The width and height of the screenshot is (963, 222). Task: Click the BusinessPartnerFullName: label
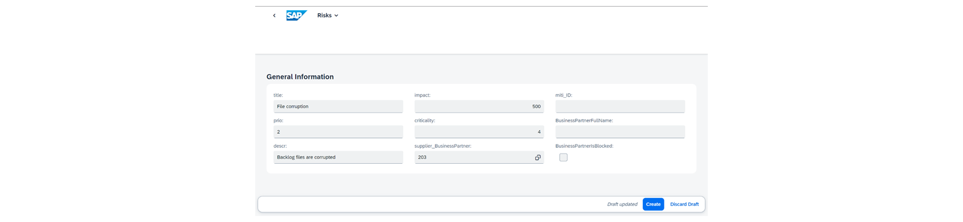(584, 121)
